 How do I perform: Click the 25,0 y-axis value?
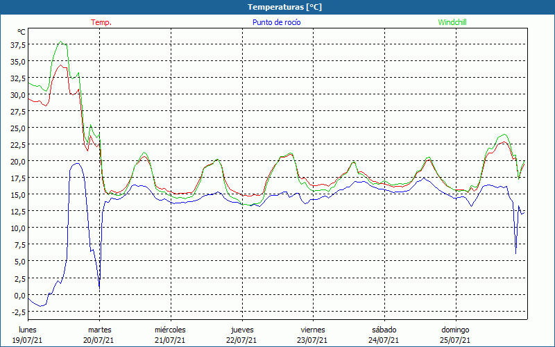[x=18, y=128]
